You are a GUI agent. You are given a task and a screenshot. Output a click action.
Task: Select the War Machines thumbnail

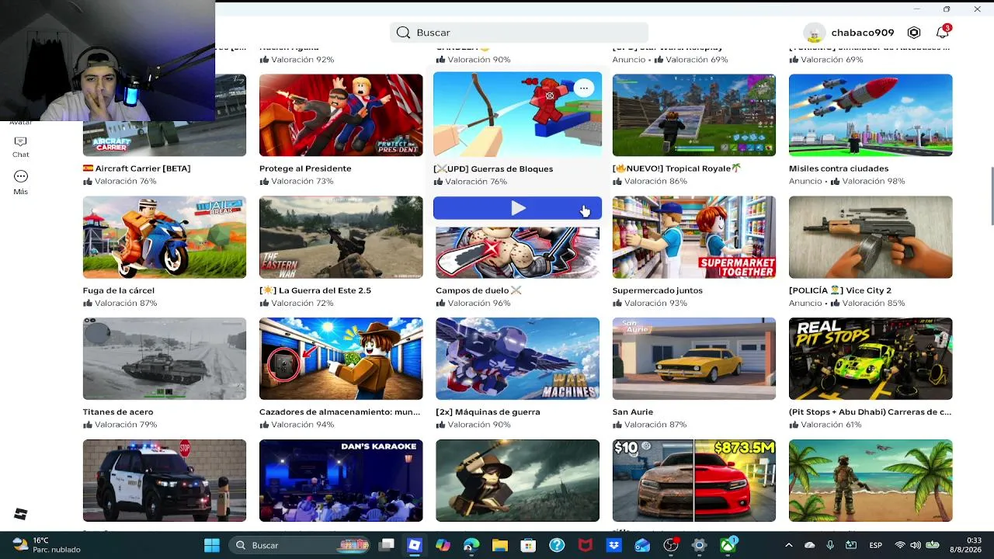[517, 359]
